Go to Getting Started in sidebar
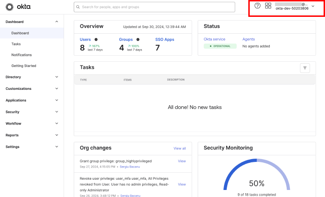The height and width of the screenshot is (197, 325). 24,66
